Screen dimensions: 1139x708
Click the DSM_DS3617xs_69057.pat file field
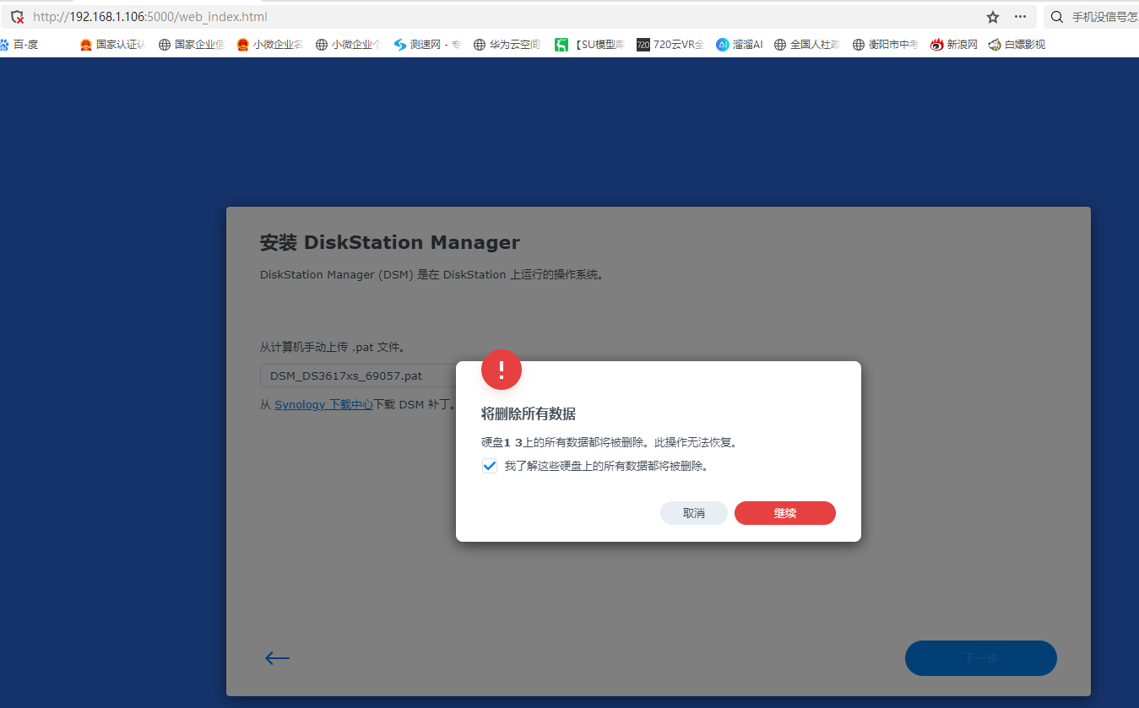pyautogui.click(x=359, y=376)
